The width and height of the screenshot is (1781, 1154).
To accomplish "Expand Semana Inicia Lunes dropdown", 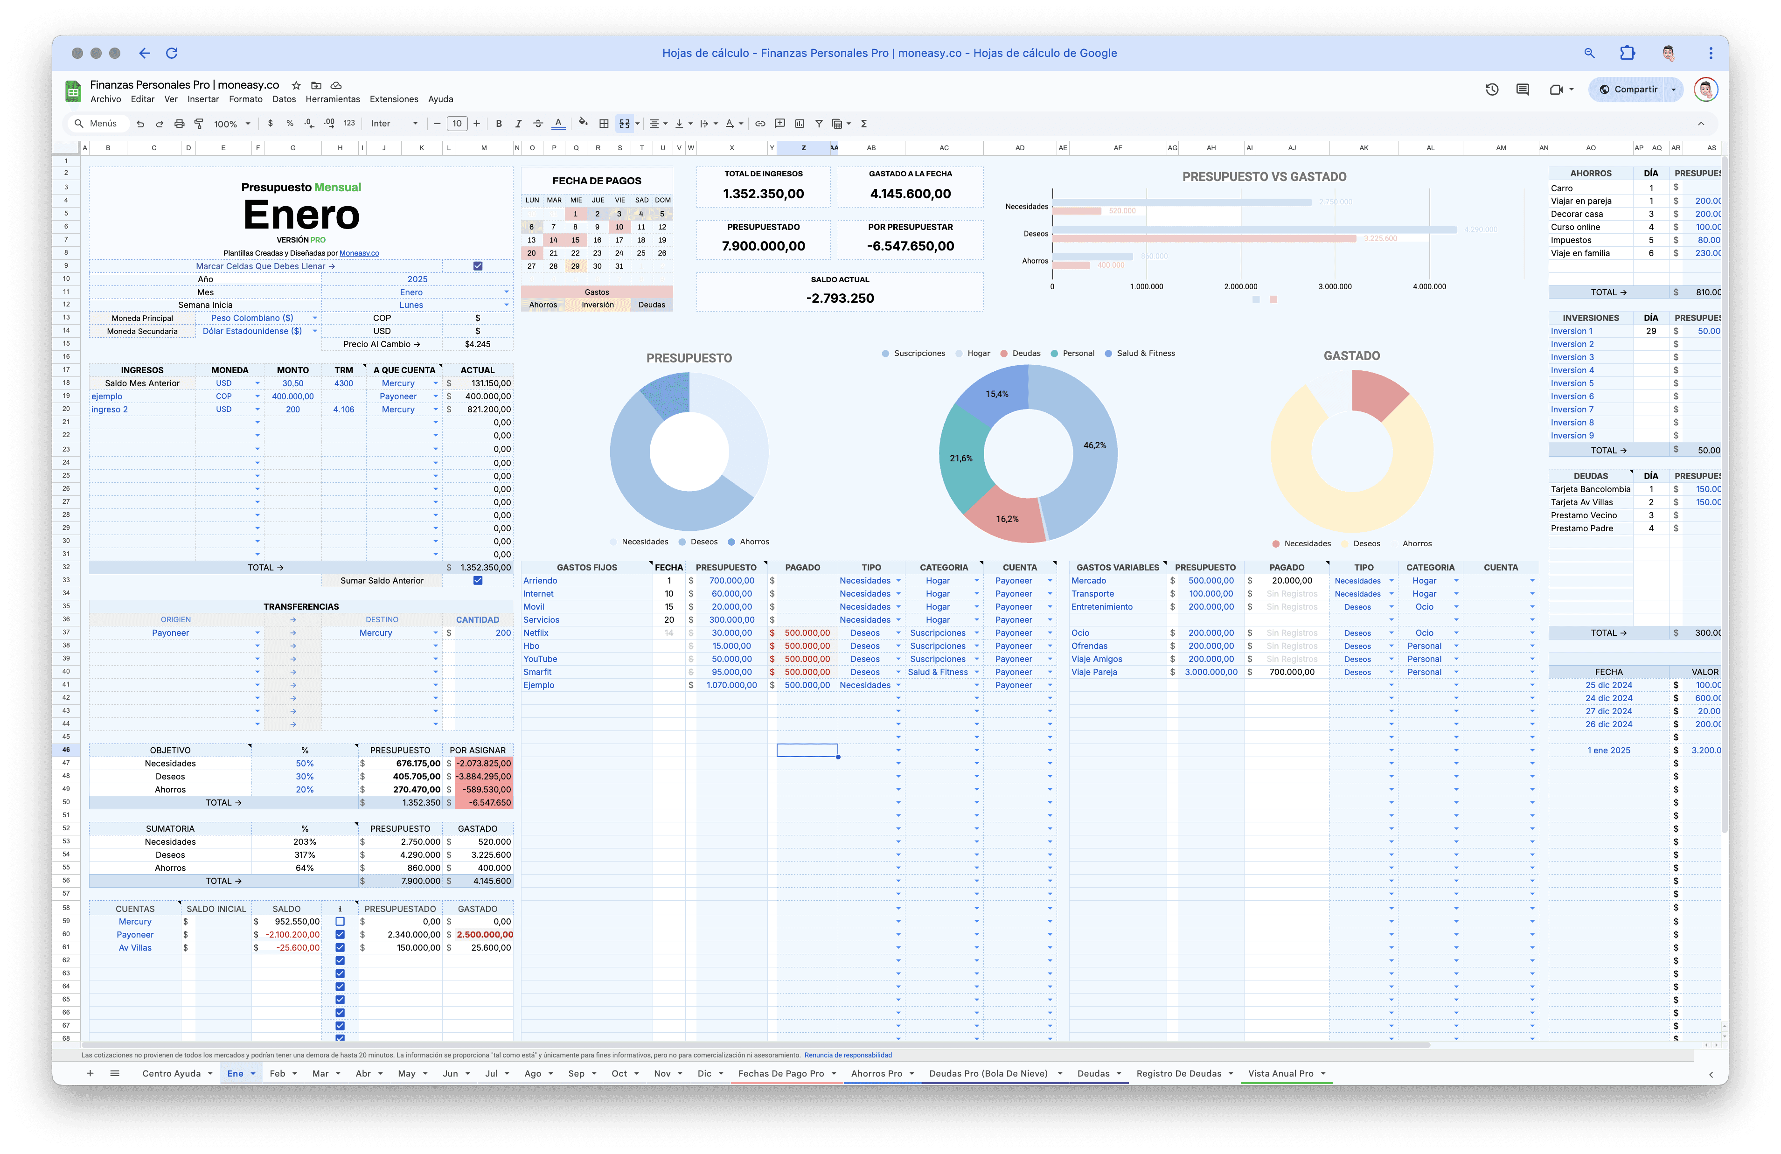I will point(507,306).
